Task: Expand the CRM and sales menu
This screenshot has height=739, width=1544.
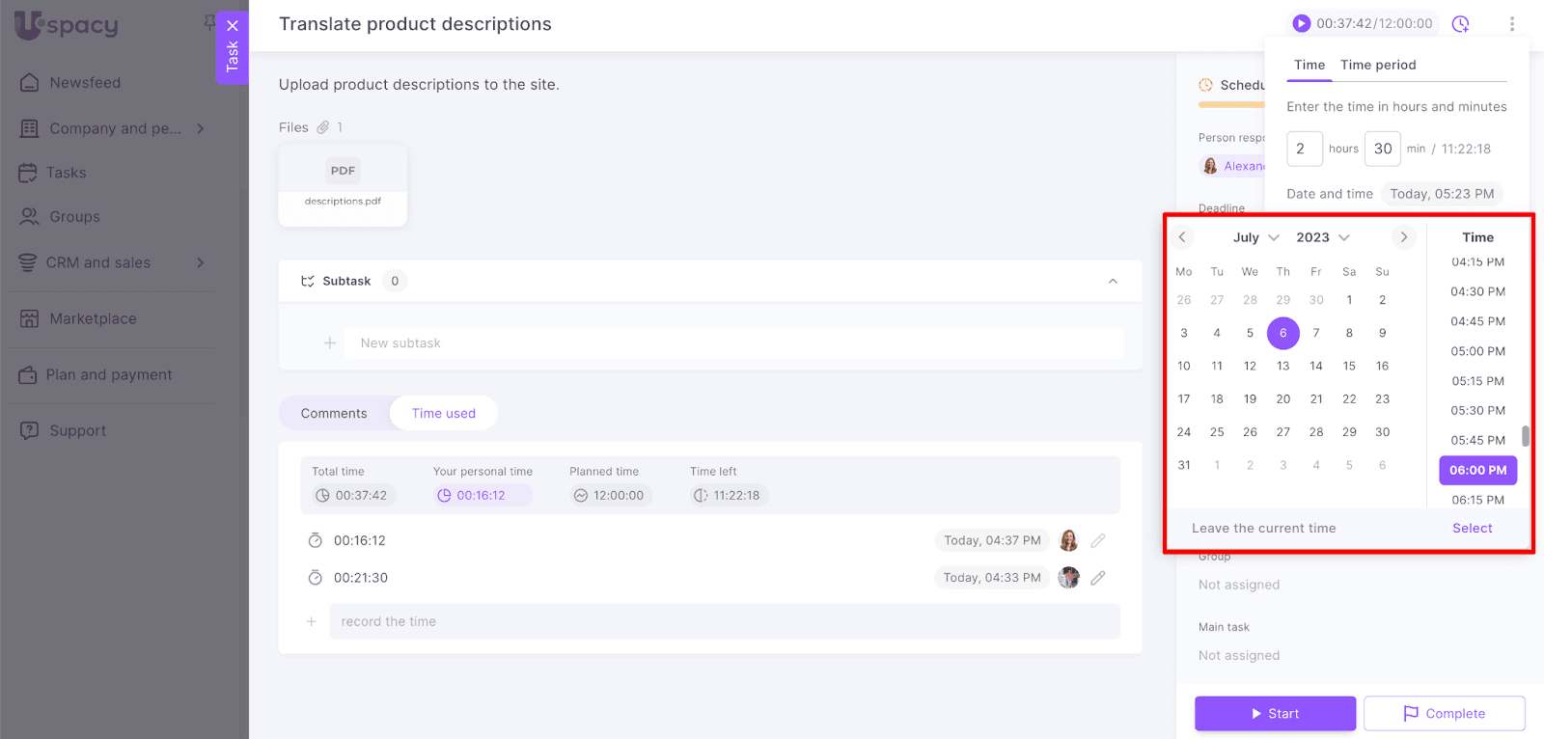Action: point(201,262)
